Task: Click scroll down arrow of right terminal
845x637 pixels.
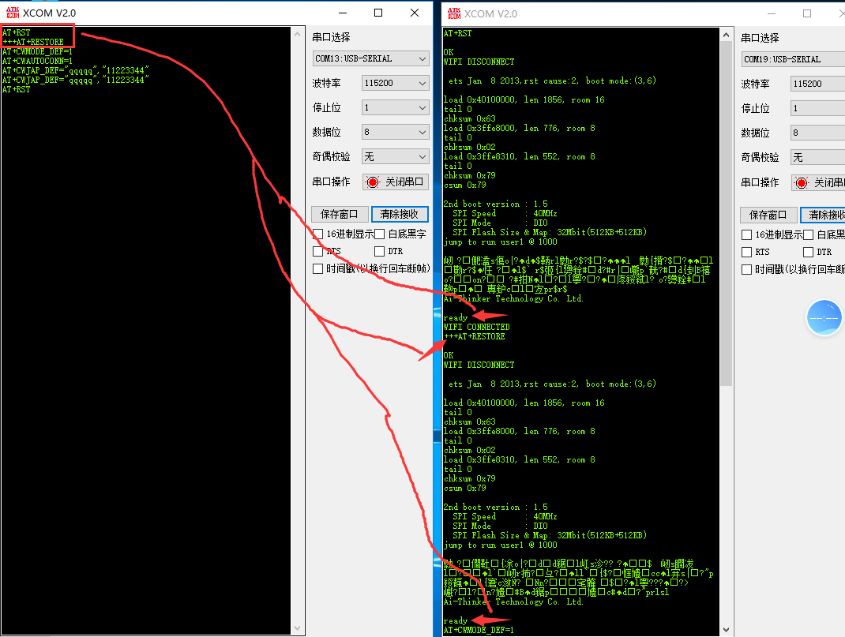Action: (x=727, y=629)
